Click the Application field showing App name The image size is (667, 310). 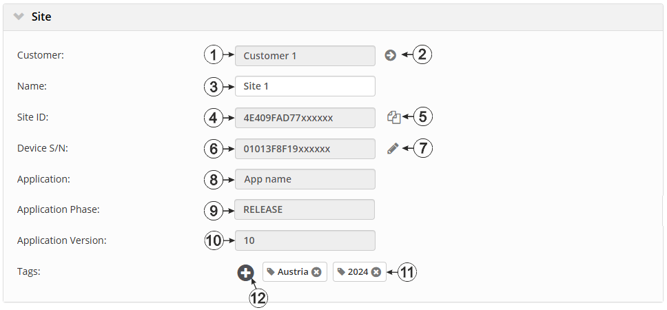[305, 179]
